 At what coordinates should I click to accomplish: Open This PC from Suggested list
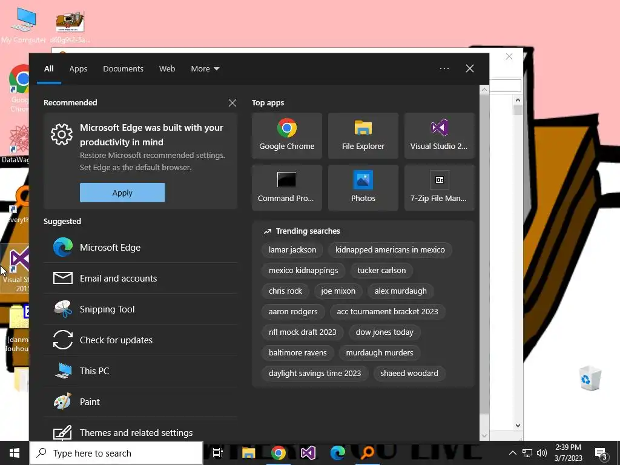pyautogui.click(x=140, y=371)
